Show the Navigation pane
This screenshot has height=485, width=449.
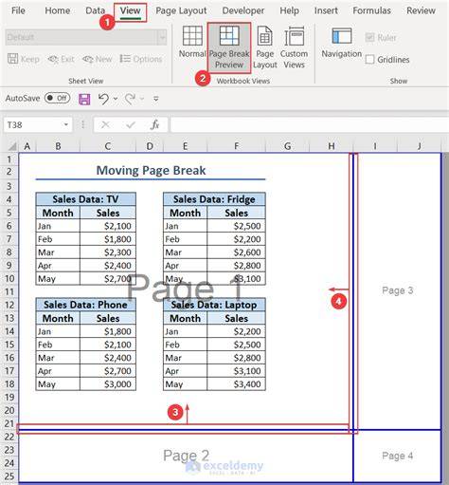(341, 43)
